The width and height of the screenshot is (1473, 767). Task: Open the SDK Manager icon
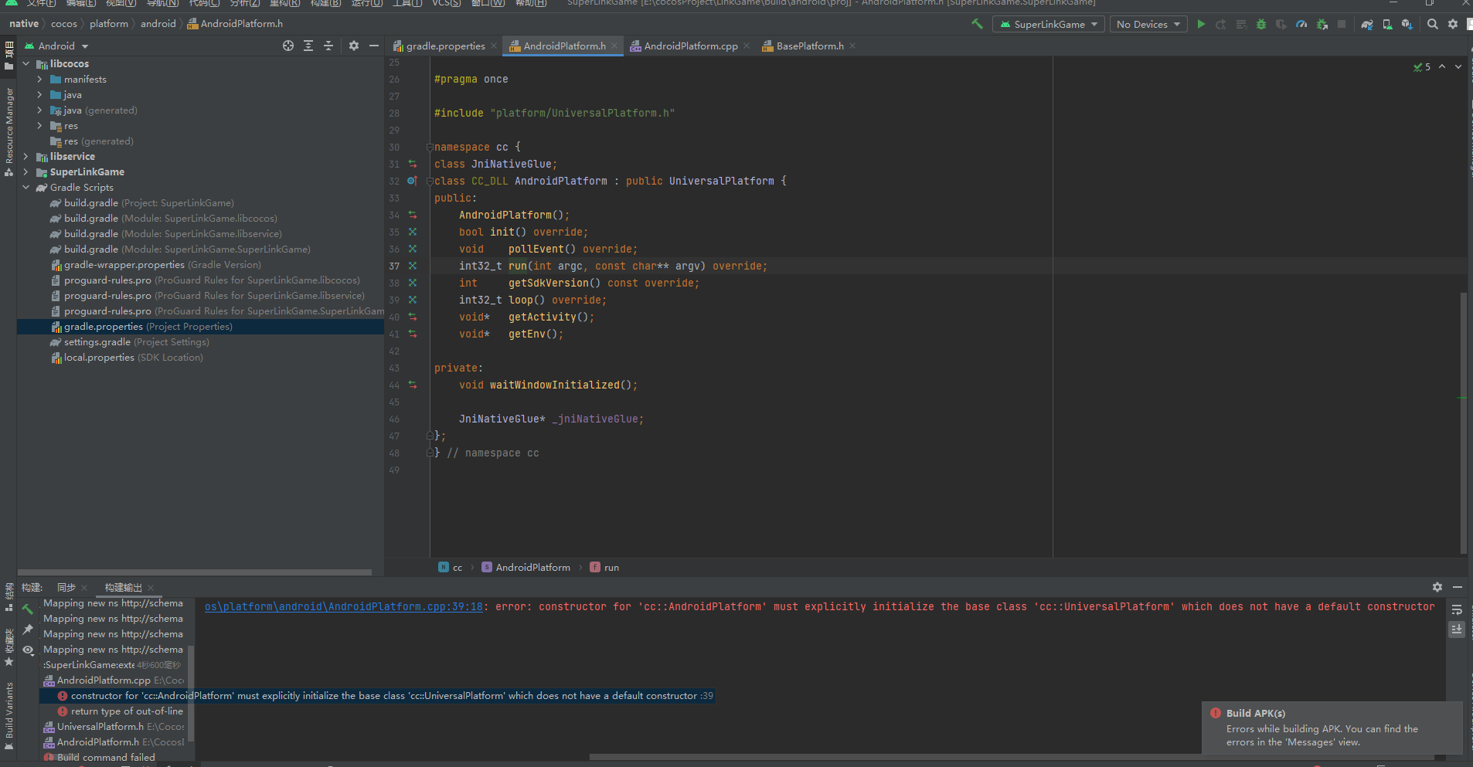(x=1407, y=24)
